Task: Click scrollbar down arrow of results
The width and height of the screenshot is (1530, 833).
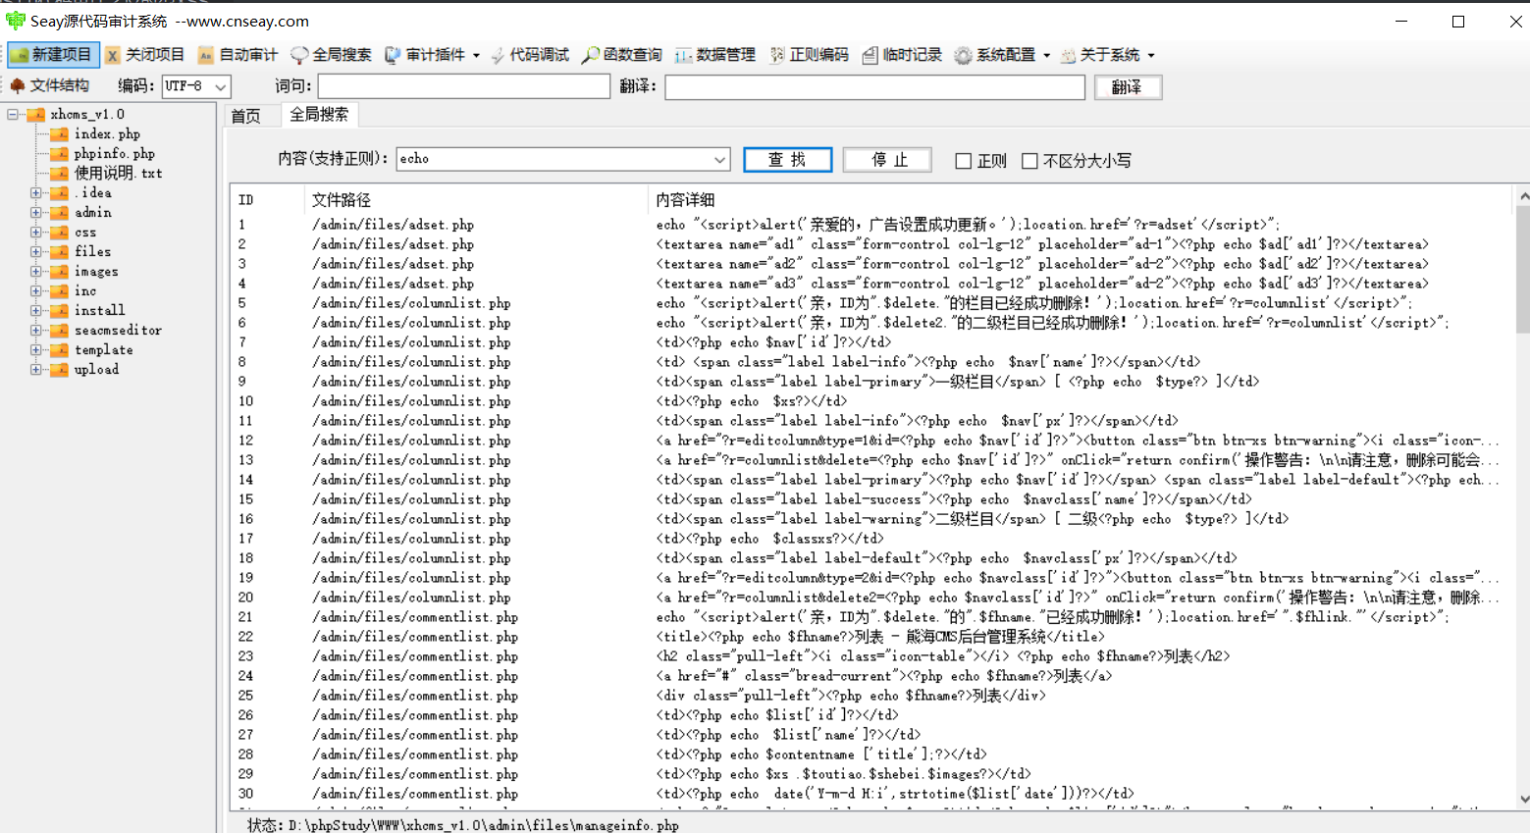Action: click(1522, 799)
